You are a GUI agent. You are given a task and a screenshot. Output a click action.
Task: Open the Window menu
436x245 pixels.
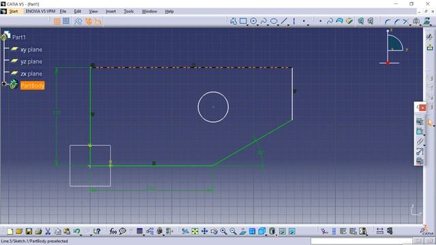coord(150,12)
